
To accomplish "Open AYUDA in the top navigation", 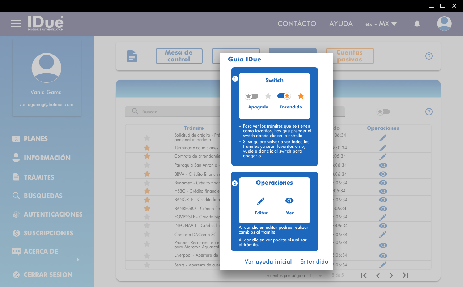I will tap(341, 24).
